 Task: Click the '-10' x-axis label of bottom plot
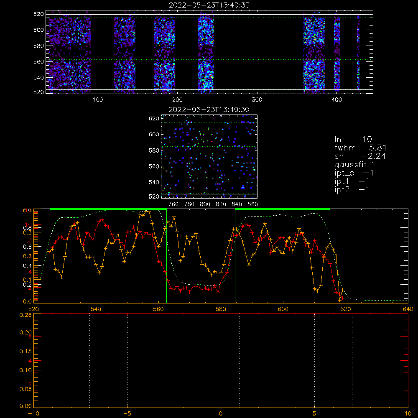(34, 413)
